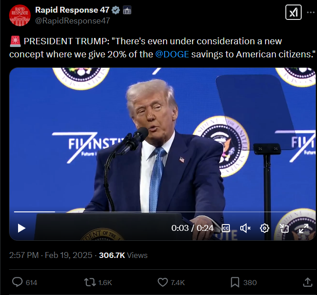Screen dimensions: 317x295
Task: Open Grok explain-post icon
Action: [x=294, y=12]
